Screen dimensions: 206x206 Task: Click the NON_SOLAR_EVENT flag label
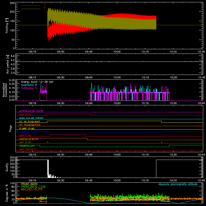pyautogui.click(x=31, y=118)
